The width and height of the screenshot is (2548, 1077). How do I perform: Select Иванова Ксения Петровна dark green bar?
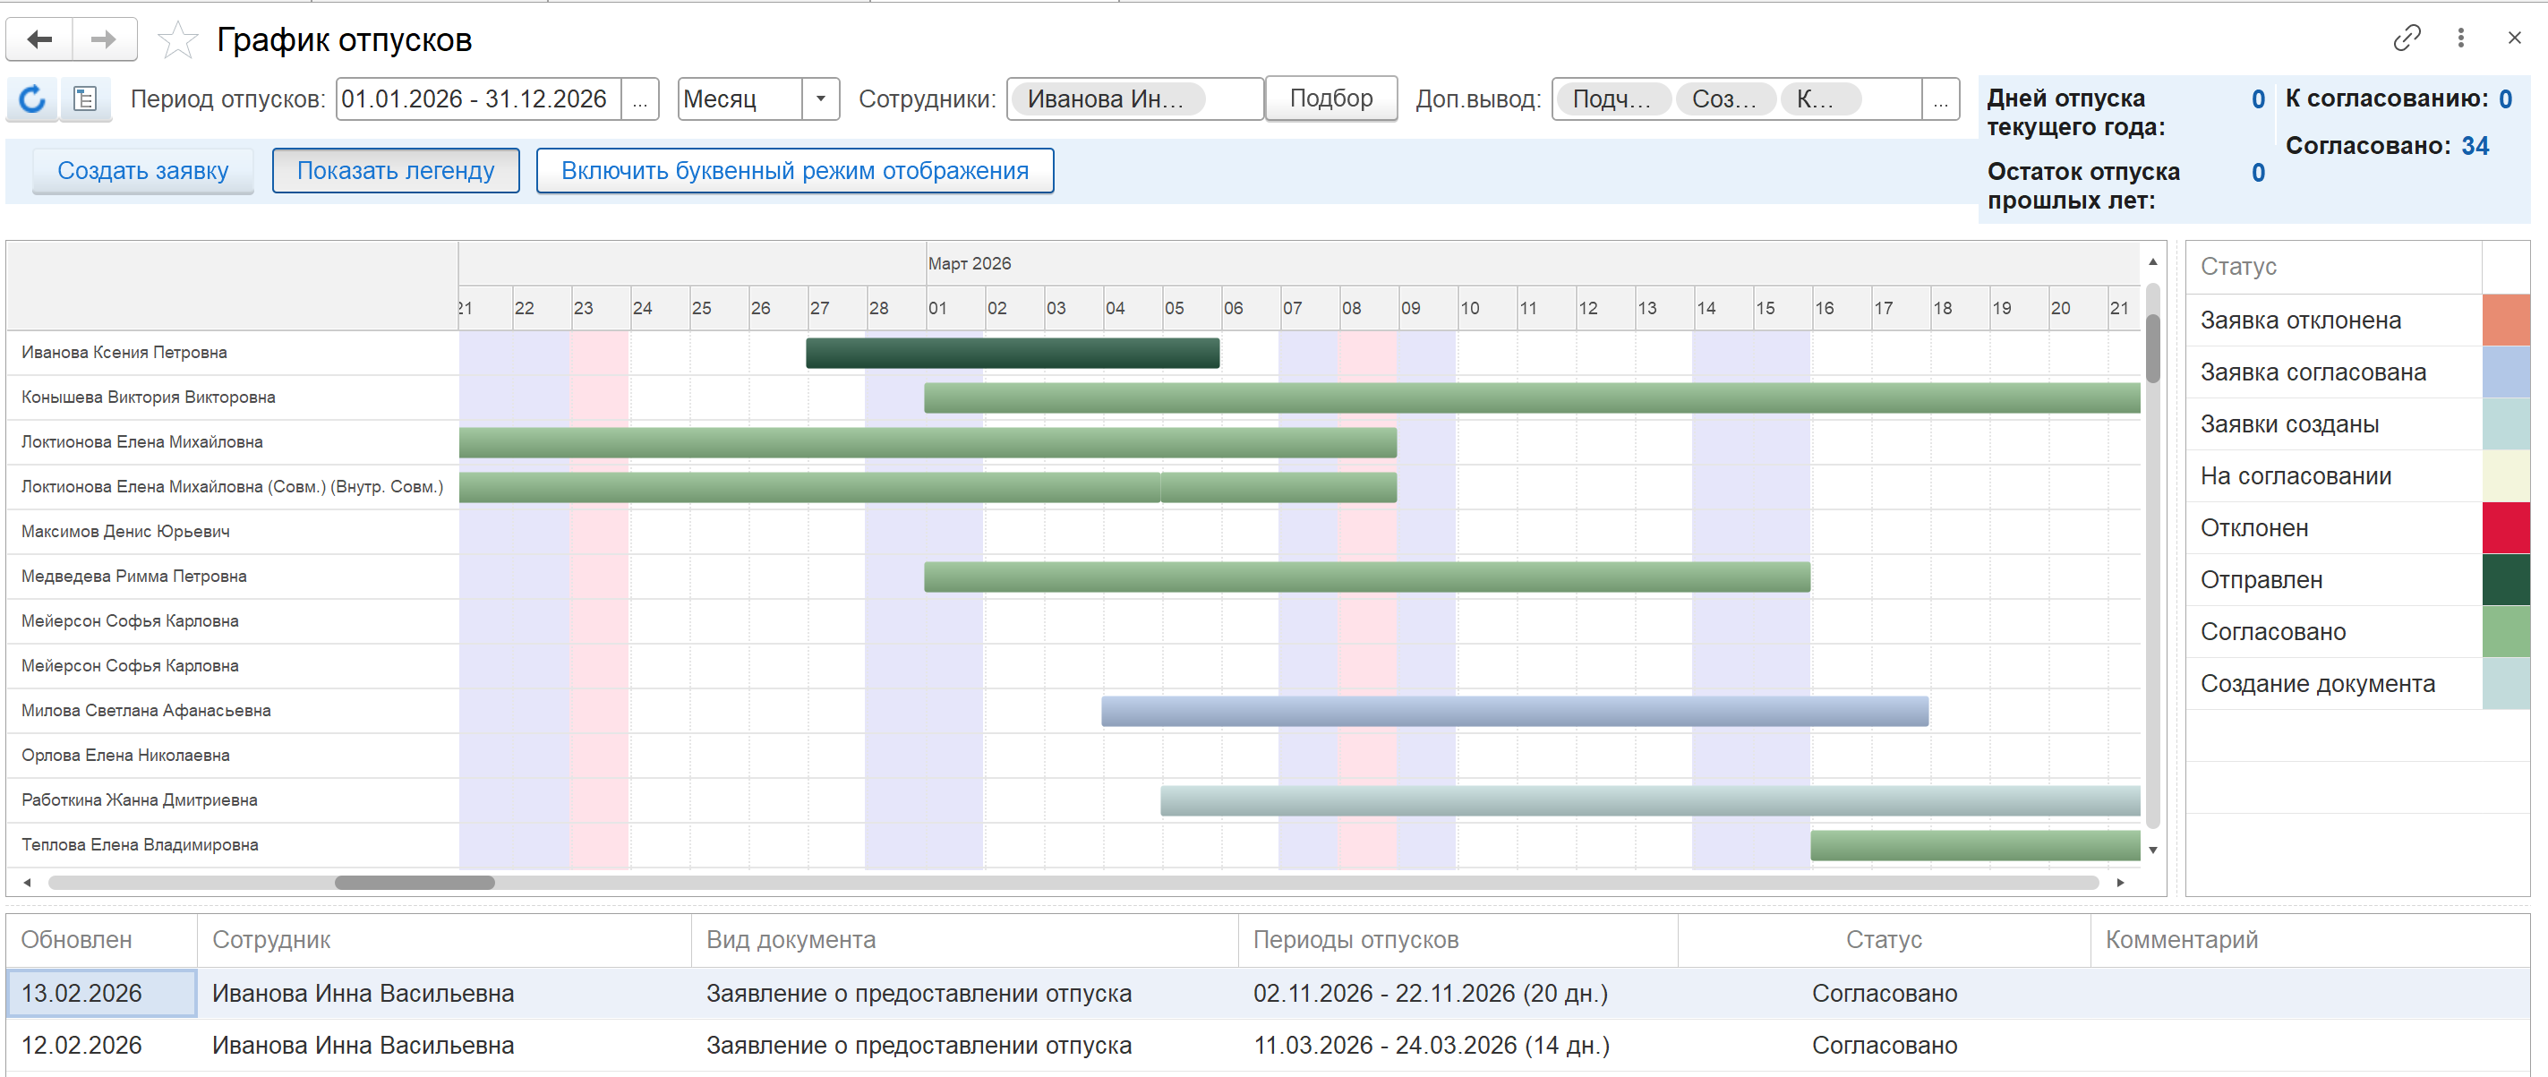pos(1012,353)
